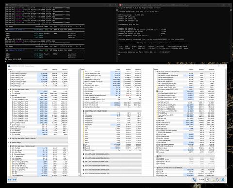Click the Current column header in the right panel

click(x=191, y=70)
